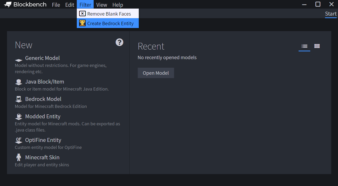Open the Help menu
The width and height of the screenshot is (338, 186).
coord(118,5)
